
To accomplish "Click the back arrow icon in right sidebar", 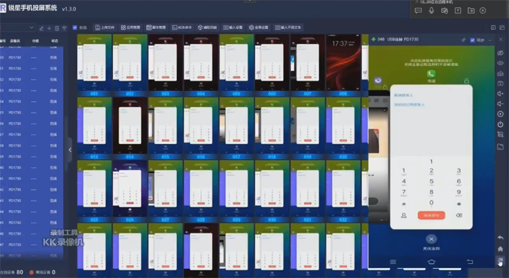I will tap(500, 237).
